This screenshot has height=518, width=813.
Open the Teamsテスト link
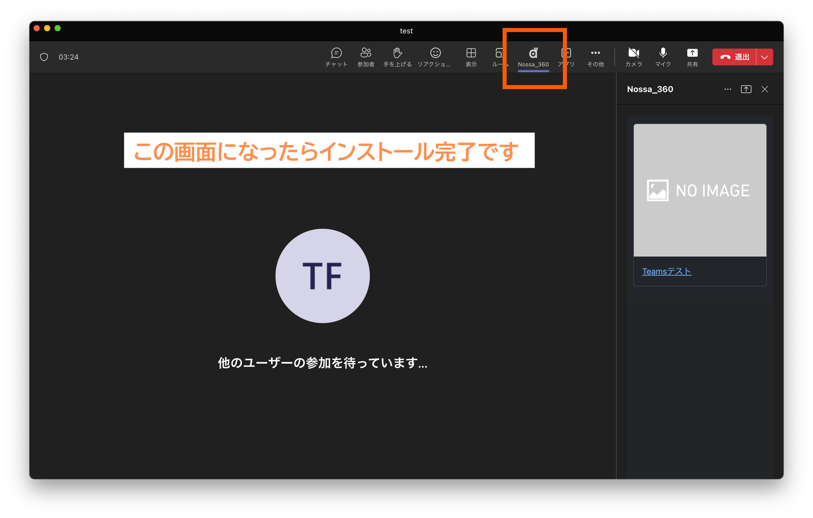(x=667, y=272)
